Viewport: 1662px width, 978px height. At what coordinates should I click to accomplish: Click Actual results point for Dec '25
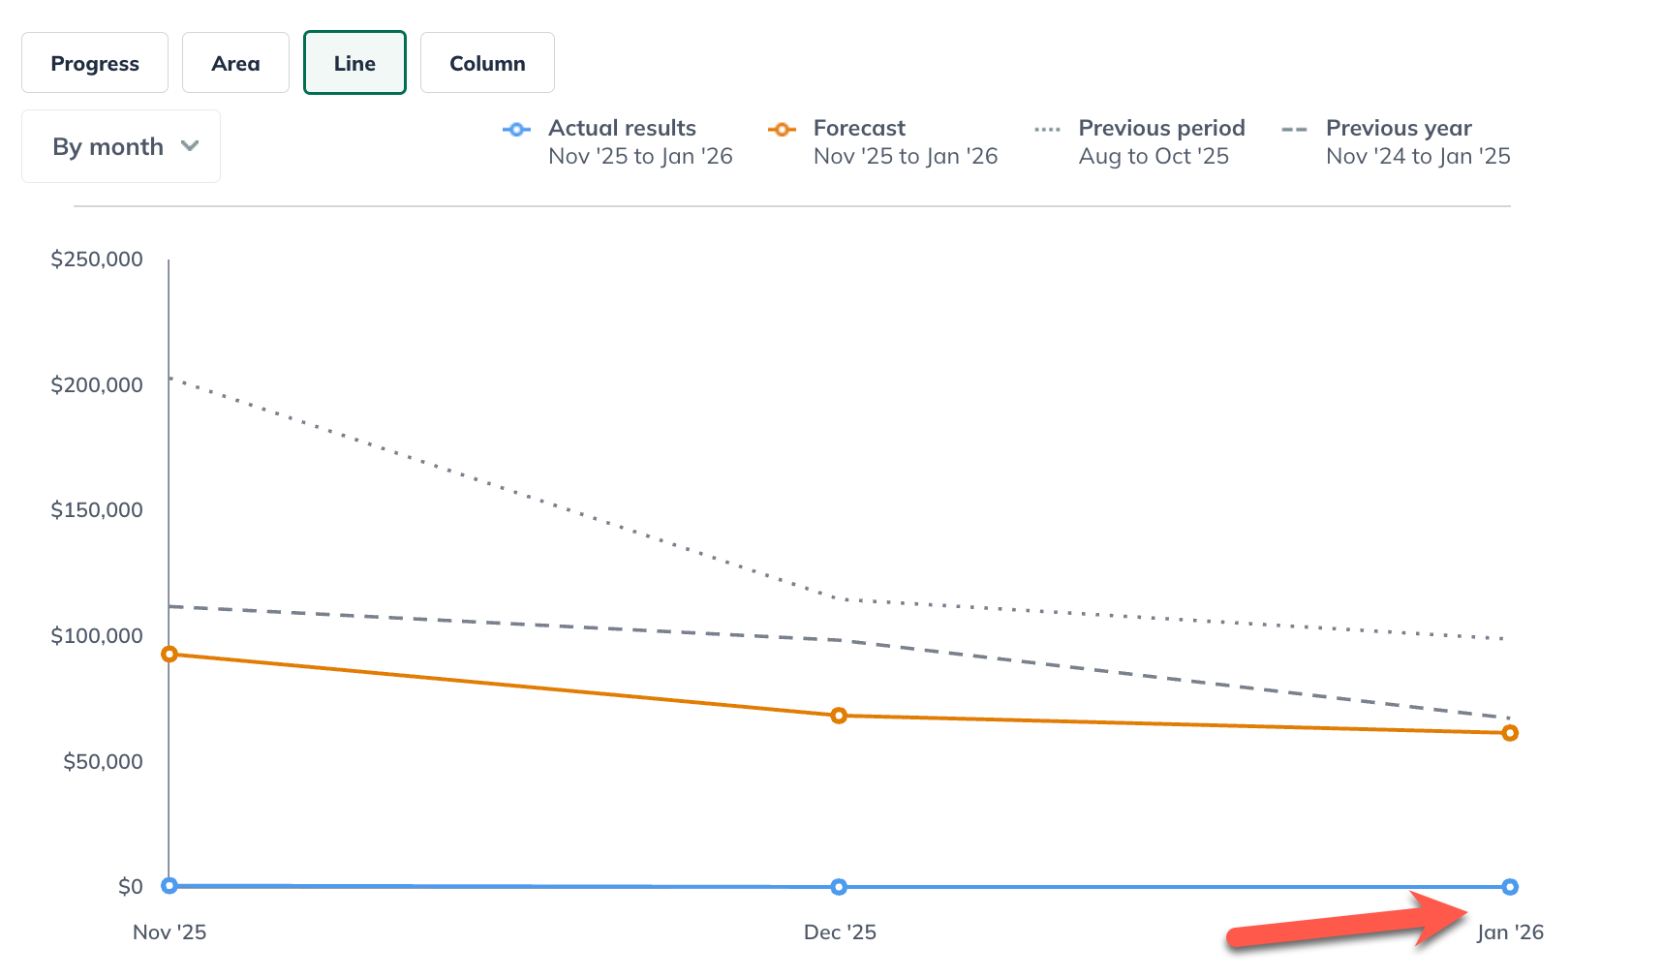pyautogui.click(x=839, y=887)
